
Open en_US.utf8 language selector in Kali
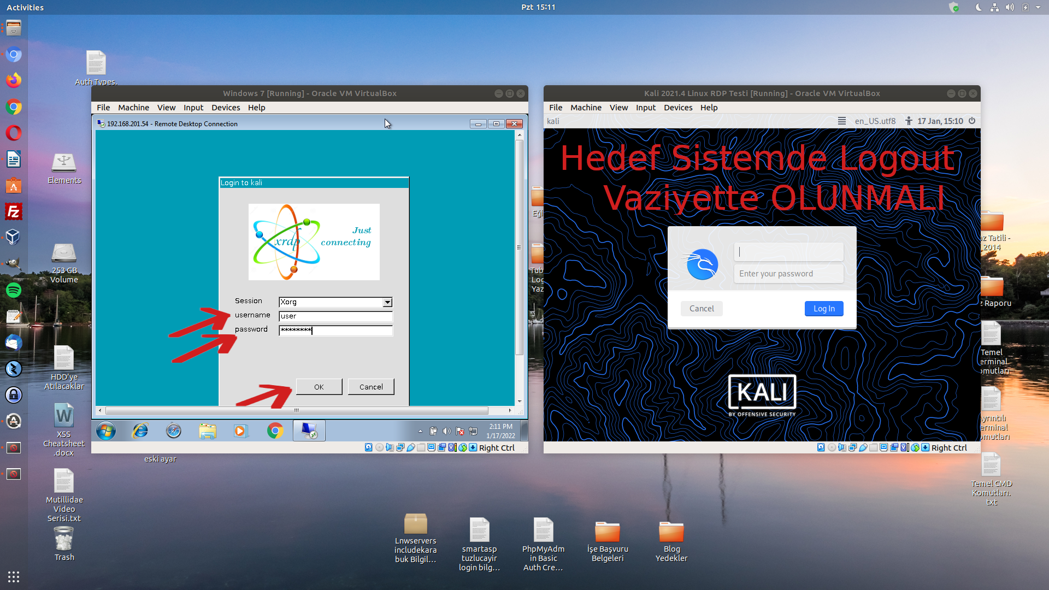coord(875,121)
